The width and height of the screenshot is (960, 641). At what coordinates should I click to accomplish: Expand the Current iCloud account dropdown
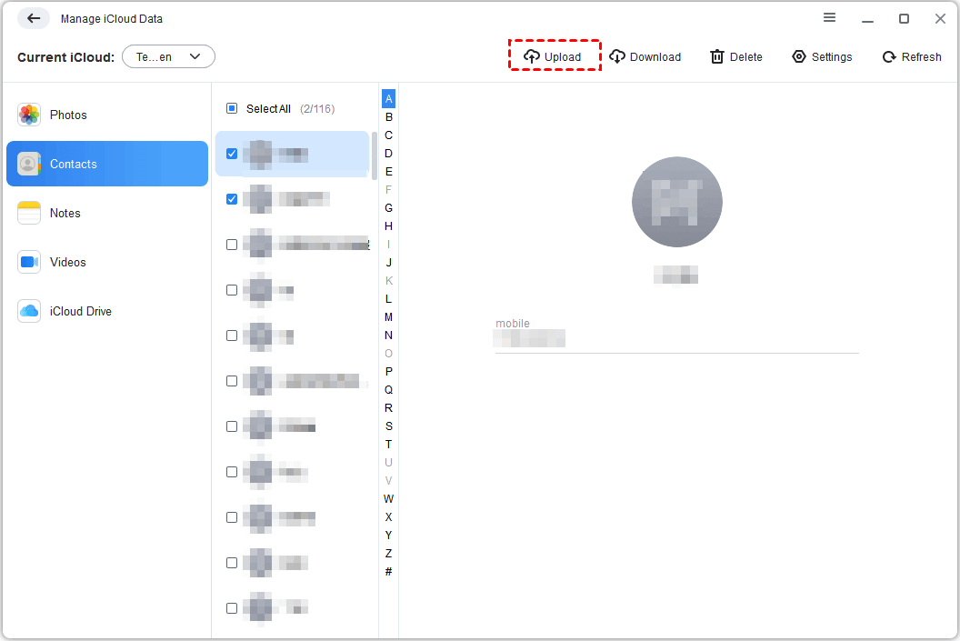click(168, 56)
